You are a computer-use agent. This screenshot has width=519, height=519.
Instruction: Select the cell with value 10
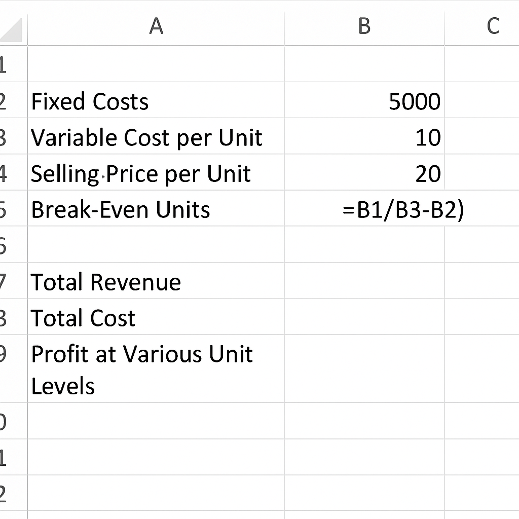(364, 137)
